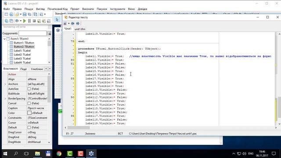Switch to the Улюблені inspector tab
The height and width of the screenshot is (158, 281).
pyautogui.click(x=37, y=69)
